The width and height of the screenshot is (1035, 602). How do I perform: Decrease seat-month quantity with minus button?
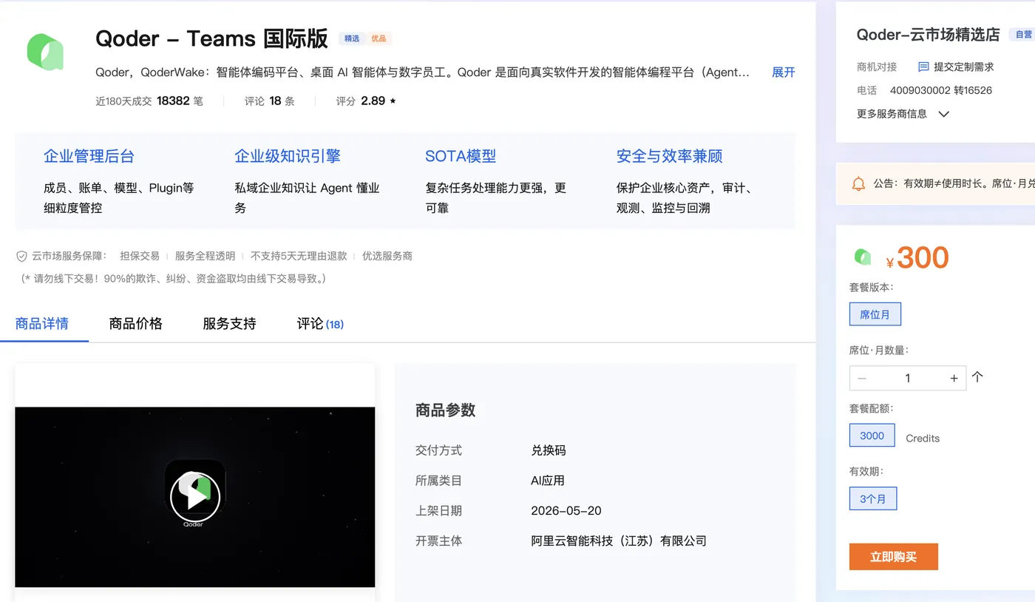point(862,378)
